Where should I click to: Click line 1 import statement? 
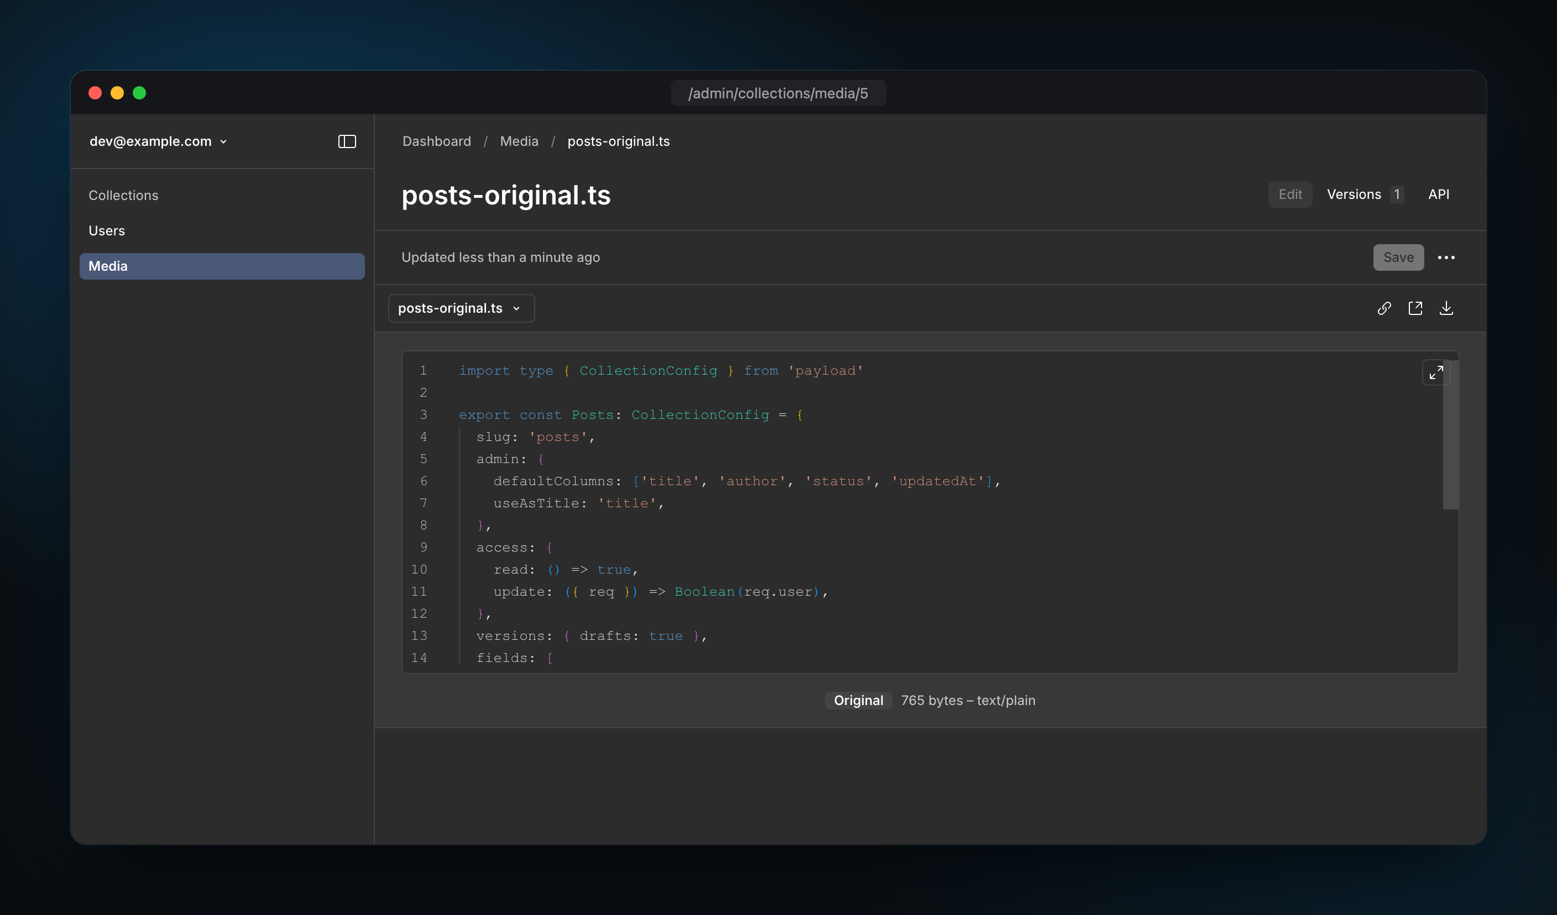[x=661, y=370]
